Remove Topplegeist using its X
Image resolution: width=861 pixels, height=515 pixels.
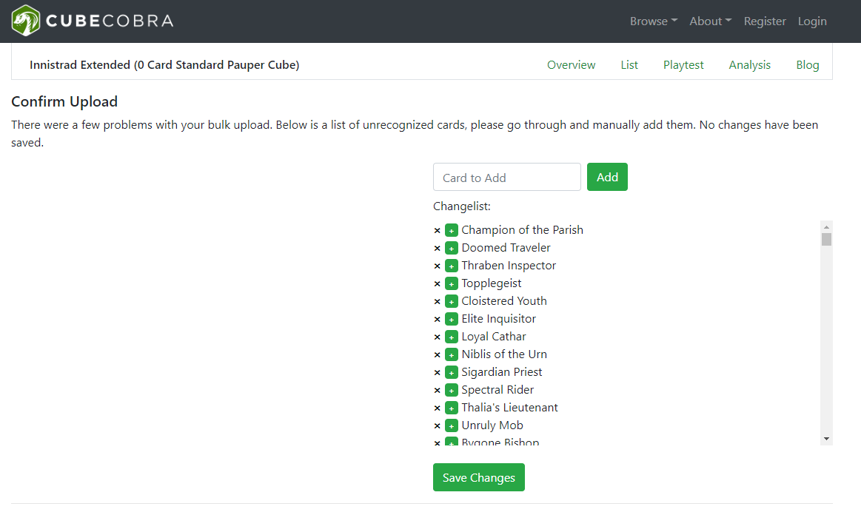pyautogui.click(x=437, y=284)
